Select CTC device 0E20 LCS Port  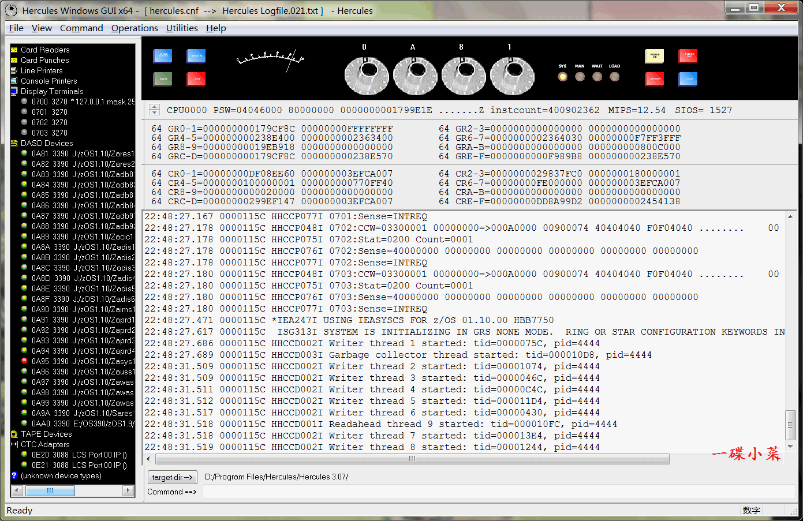point(79,455)
